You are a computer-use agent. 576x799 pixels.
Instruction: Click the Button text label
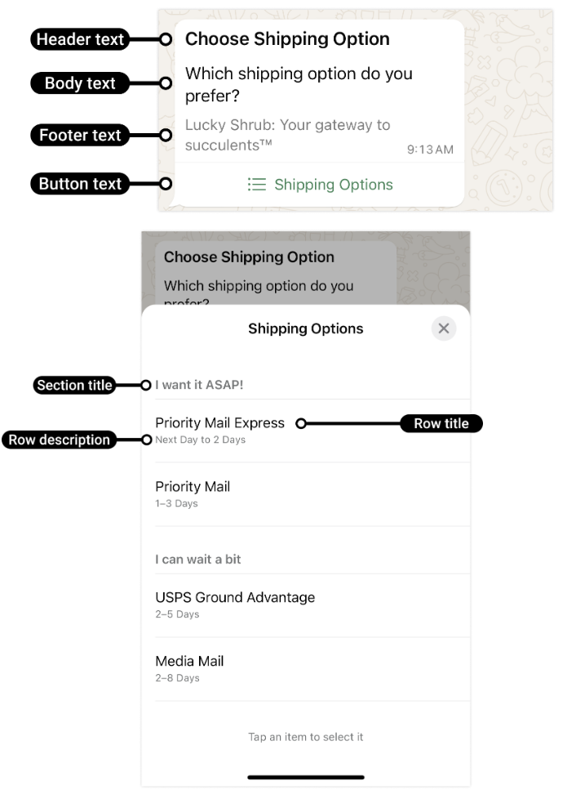click(80, 184)
